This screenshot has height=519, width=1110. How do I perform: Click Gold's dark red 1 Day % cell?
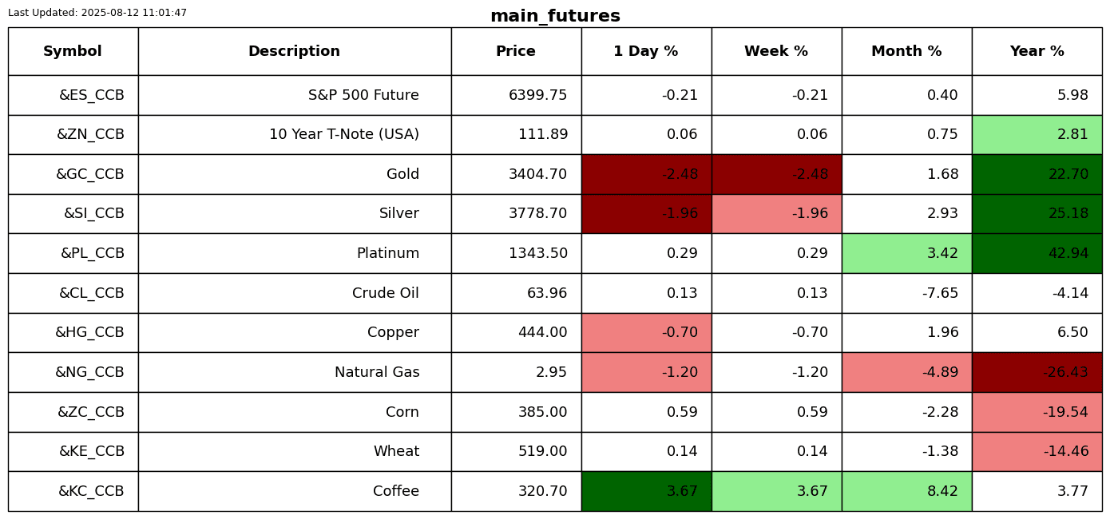tap(646, 174)
